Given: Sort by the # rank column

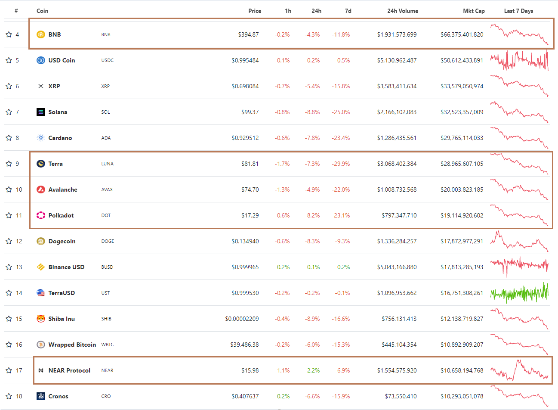Looking at the screenshot, I should (x=16, y=11).
